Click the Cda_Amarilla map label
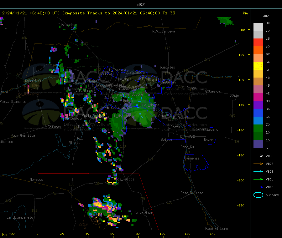Screen dimensions: 282x238 (x=23, y=135)
